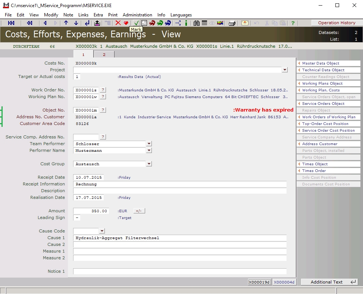Expand the Cost Group dropdown

pyautogui.click(x=149, y=164)
